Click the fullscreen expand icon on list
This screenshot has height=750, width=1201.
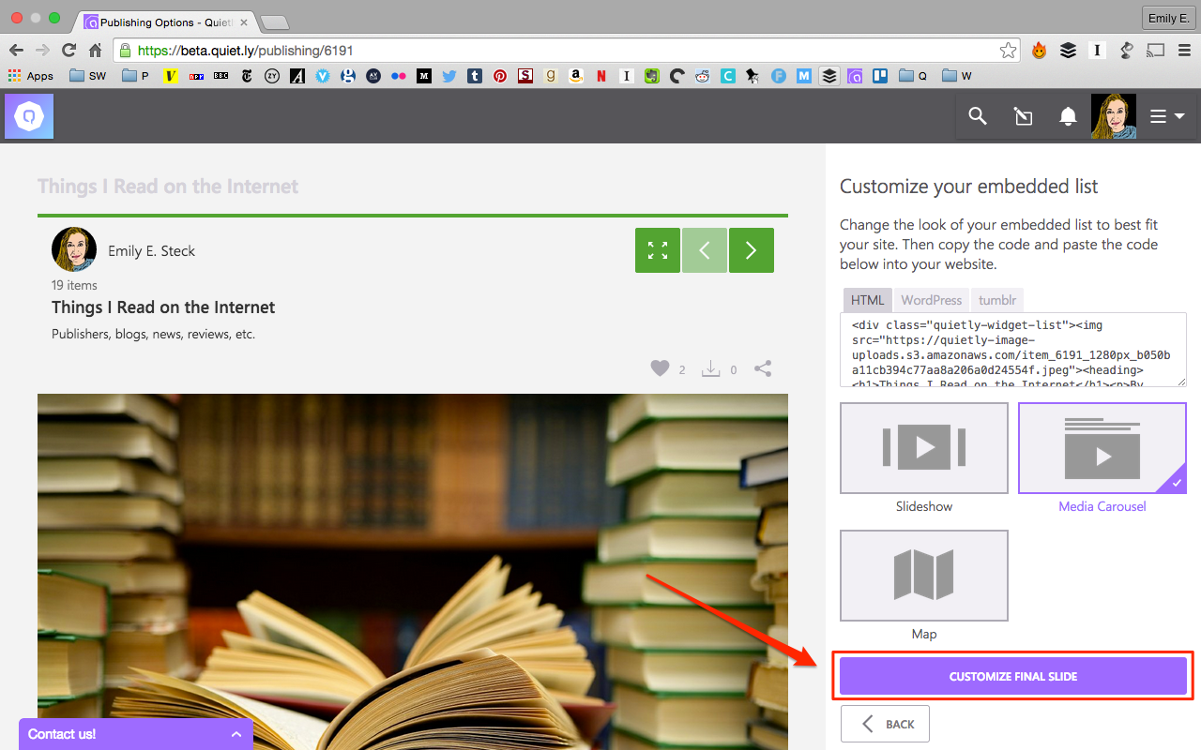point(657,250)
